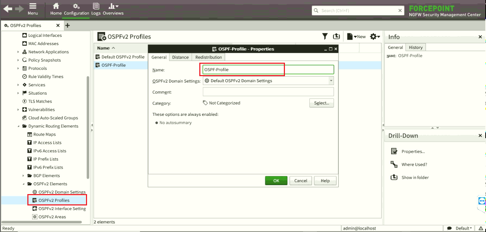Image resolution: width=486 pixels, height=232 pixels.
Task: Open the hamburger Menu icon
Action: click(x=33, y=6)
